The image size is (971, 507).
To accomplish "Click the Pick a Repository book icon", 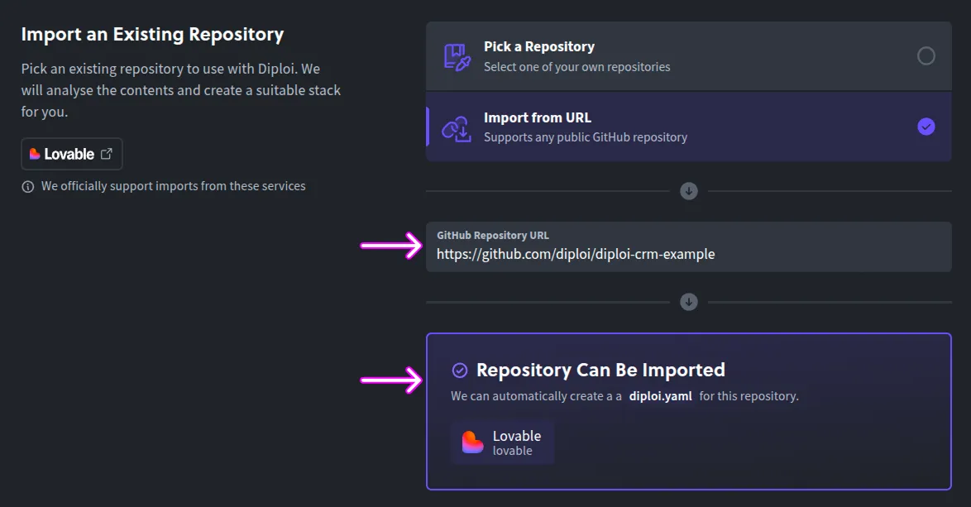I will pyautogui.click(x=457, y=56).
